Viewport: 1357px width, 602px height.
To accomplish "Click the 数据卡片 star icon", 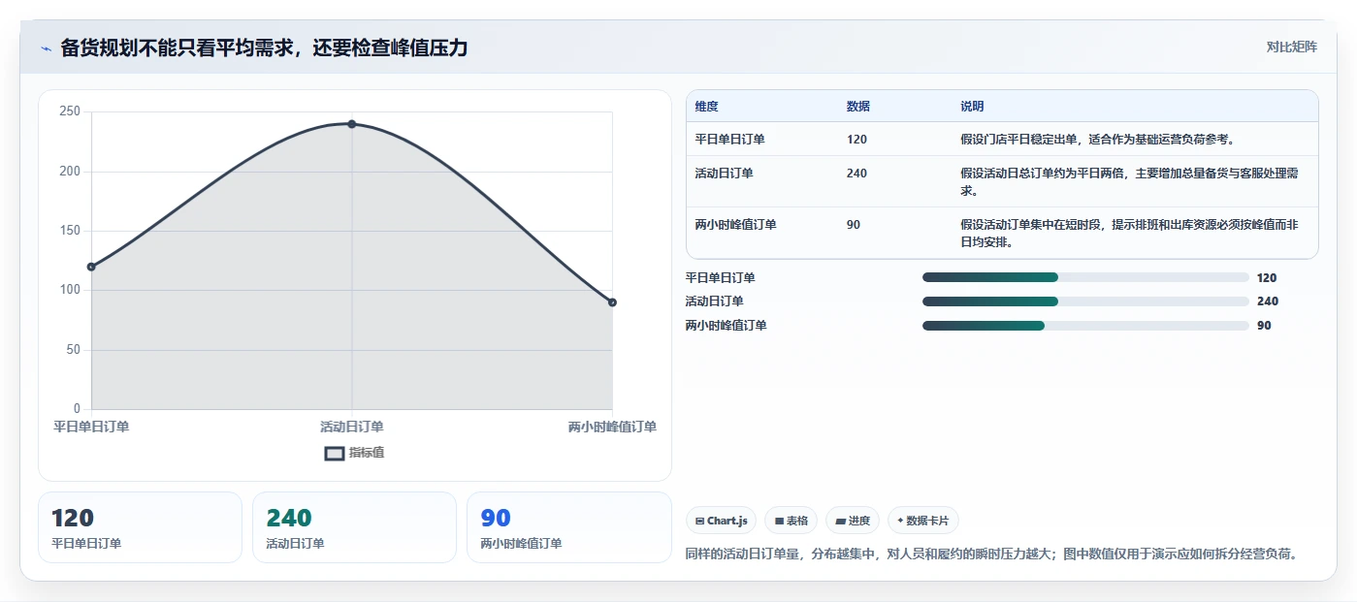I will point(900,521).
